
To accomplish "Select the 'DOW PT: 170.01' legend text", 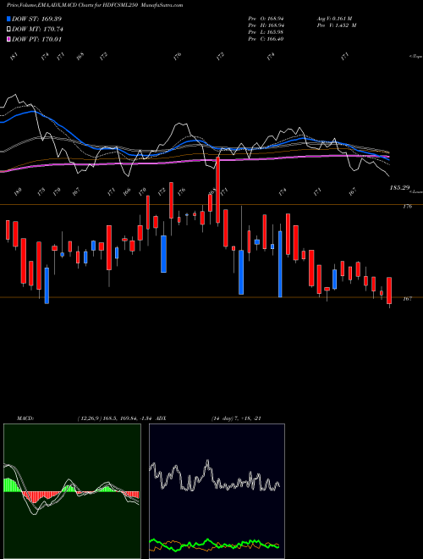I will tap(37, 39).
